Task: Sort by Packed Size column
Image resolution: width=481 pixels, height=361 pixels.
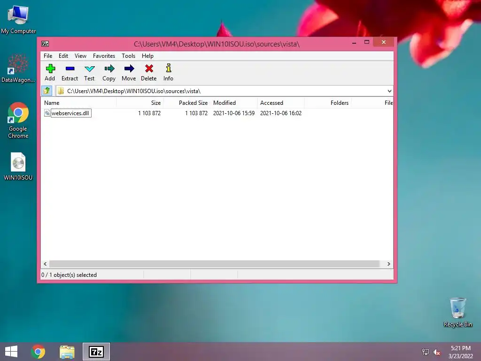Action: point(187,103)
